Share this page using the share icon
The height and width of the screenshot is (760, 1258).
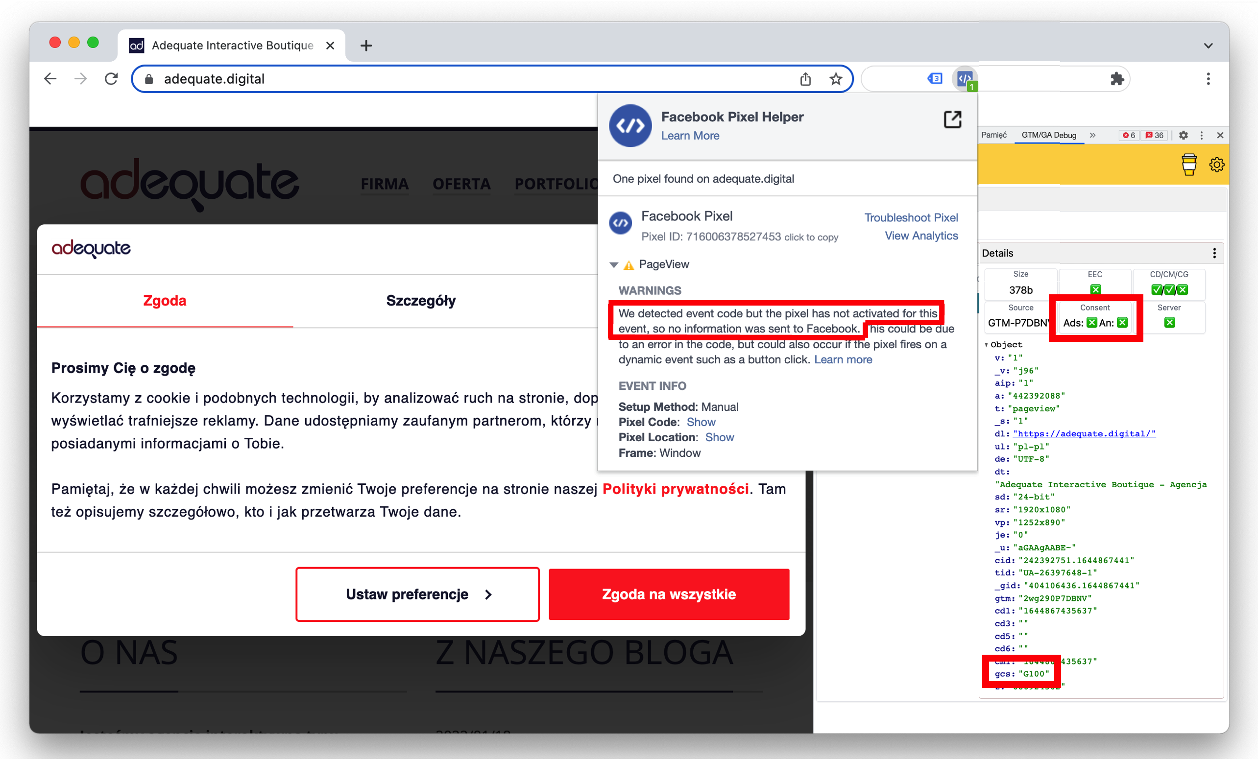click(806, 79)
